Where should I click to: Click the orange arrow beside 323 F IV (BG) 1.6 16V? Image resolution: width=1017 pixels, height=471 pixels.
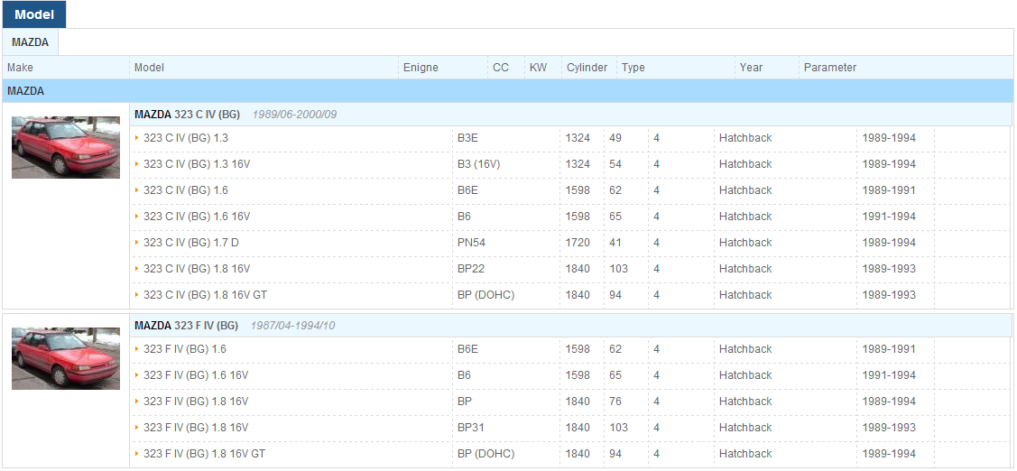137,375
